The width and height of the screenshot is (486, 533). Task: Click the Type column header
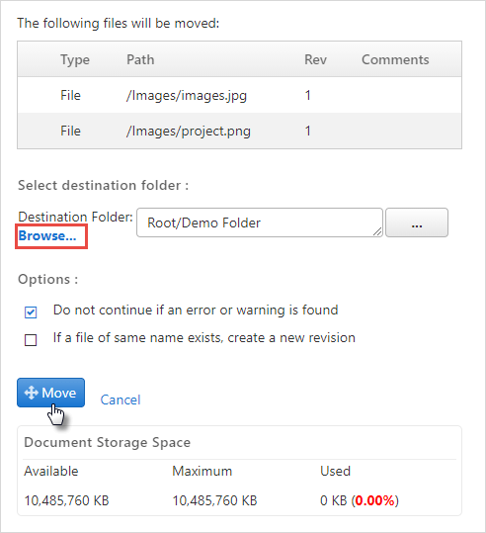point(75,59)
